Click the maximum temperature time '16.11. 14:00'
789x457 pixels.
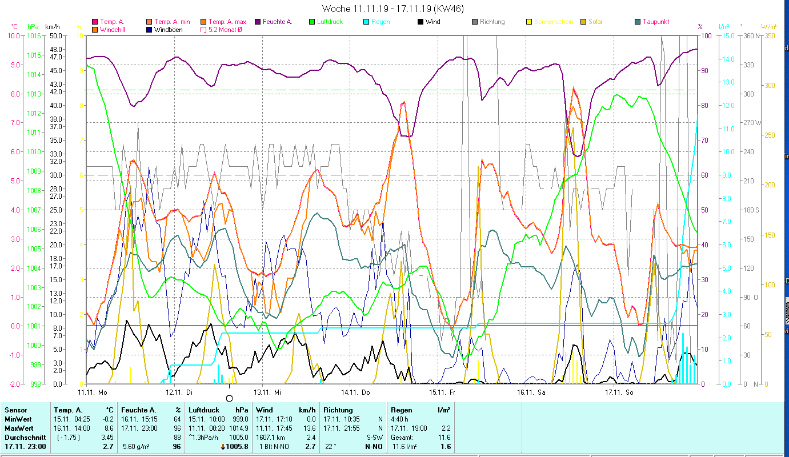[x=73, y=428]
